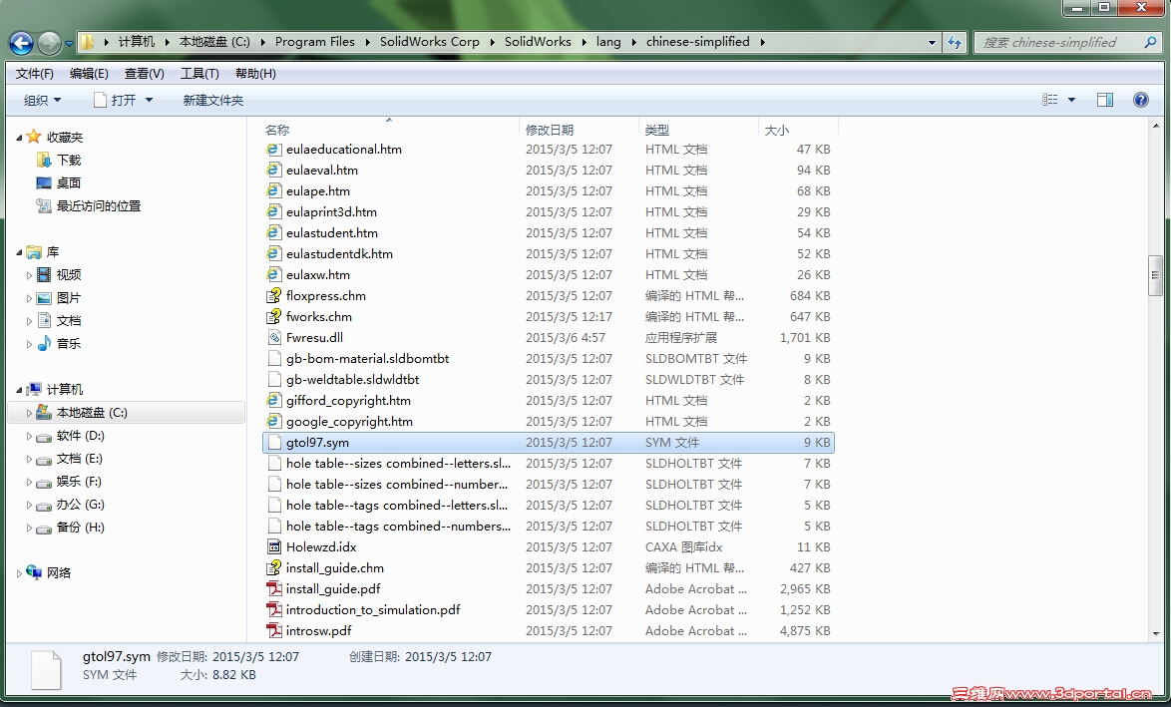Screen dimensions: 1171x707
Task: Toggle the preview pane icon
Action: pos(1105,100)
